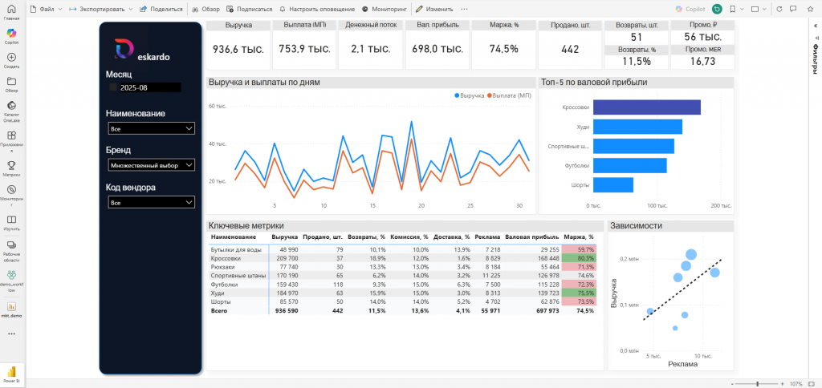
Task: Open the Метрики trophy icon
Action: tap(11, 166)
